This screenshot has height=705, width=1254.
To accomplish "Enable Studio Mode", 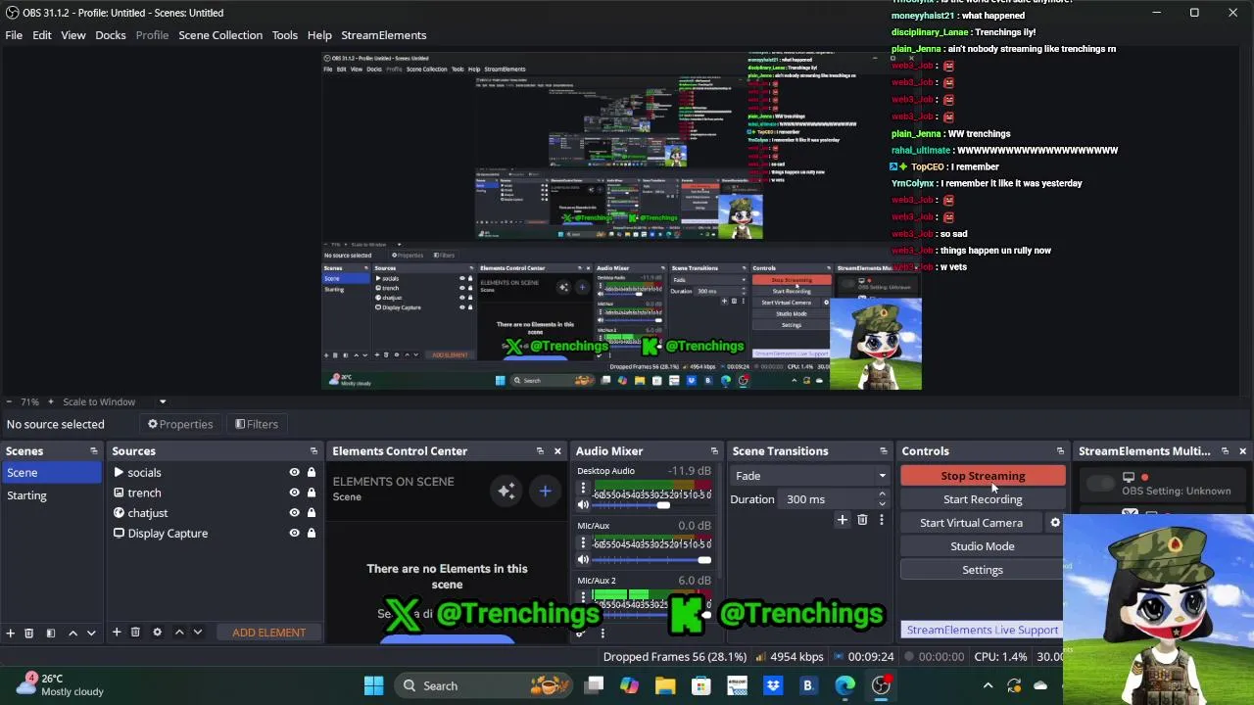I will tap(983, 546).
